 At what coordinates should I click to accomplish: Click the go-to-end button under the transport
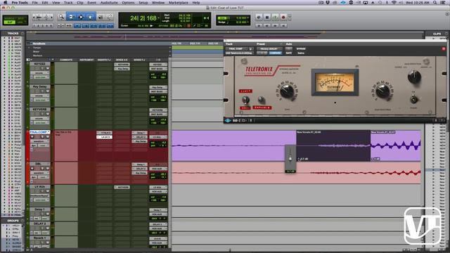(283, 25)
